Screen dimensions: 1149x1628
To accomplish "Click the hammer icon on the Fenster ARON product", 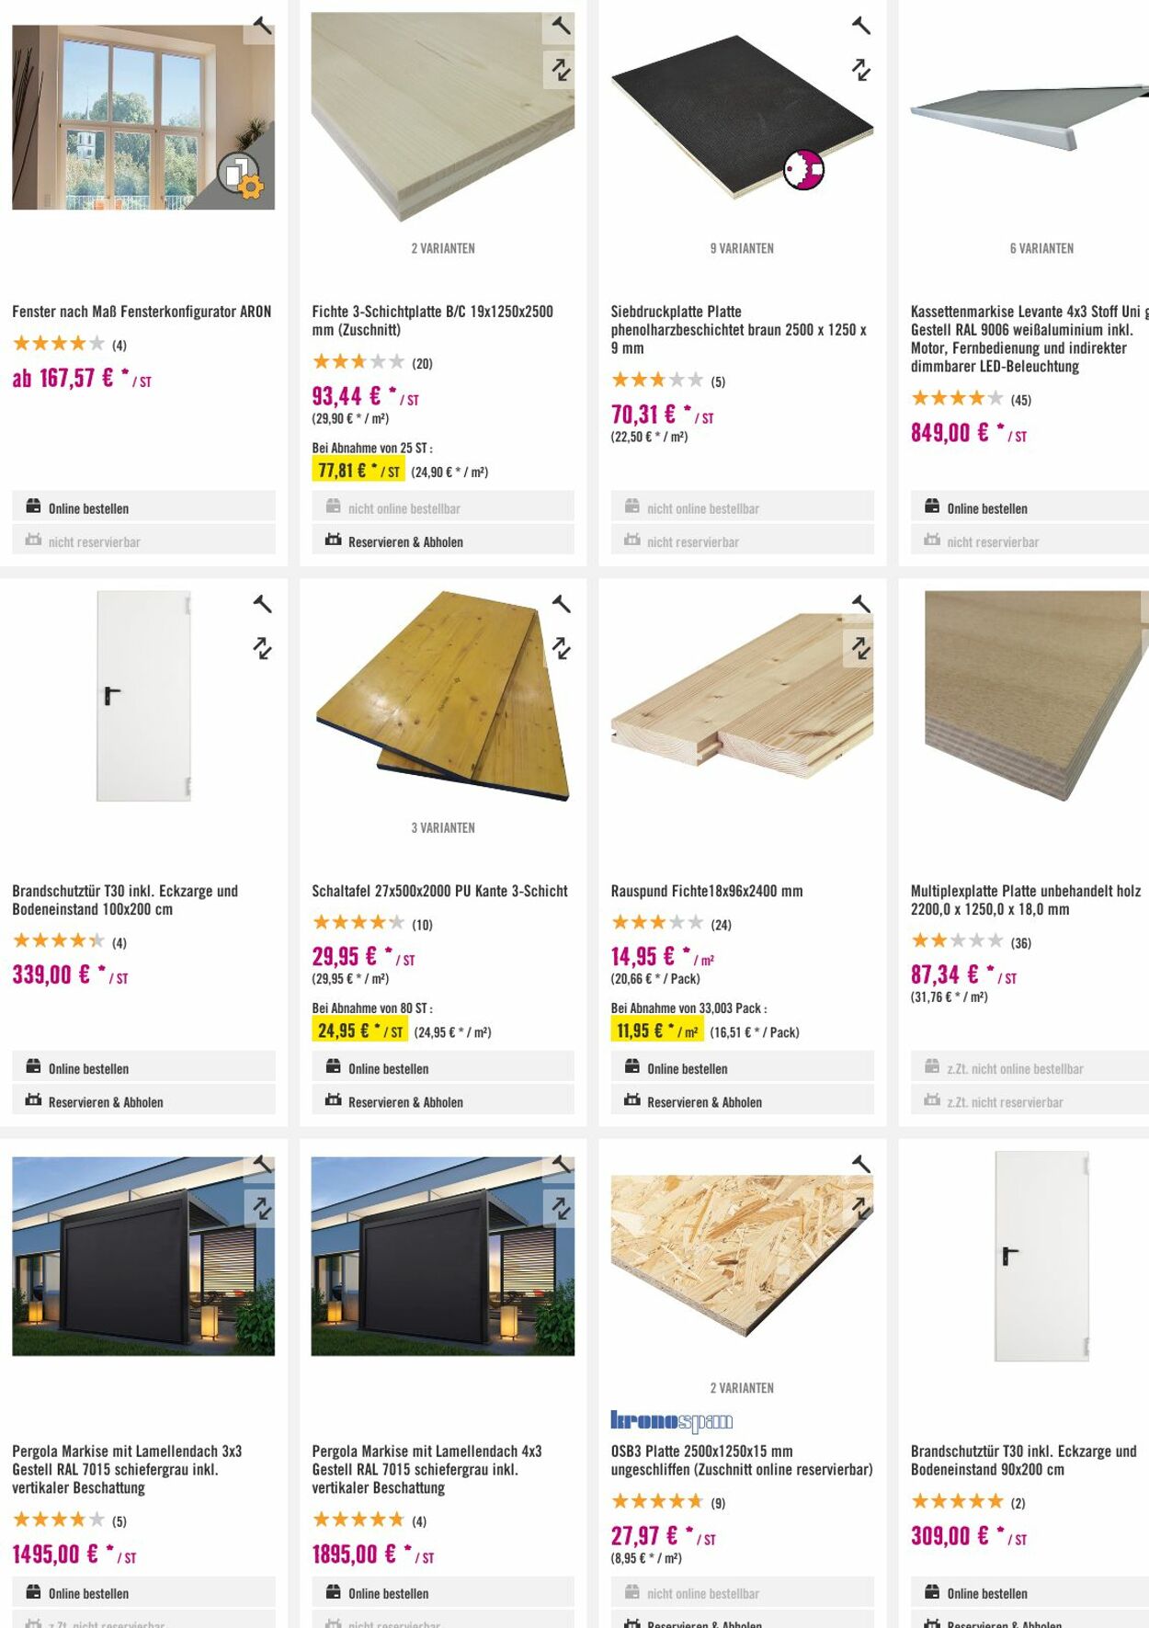I will pyautogui.click(x=262, y=27).
